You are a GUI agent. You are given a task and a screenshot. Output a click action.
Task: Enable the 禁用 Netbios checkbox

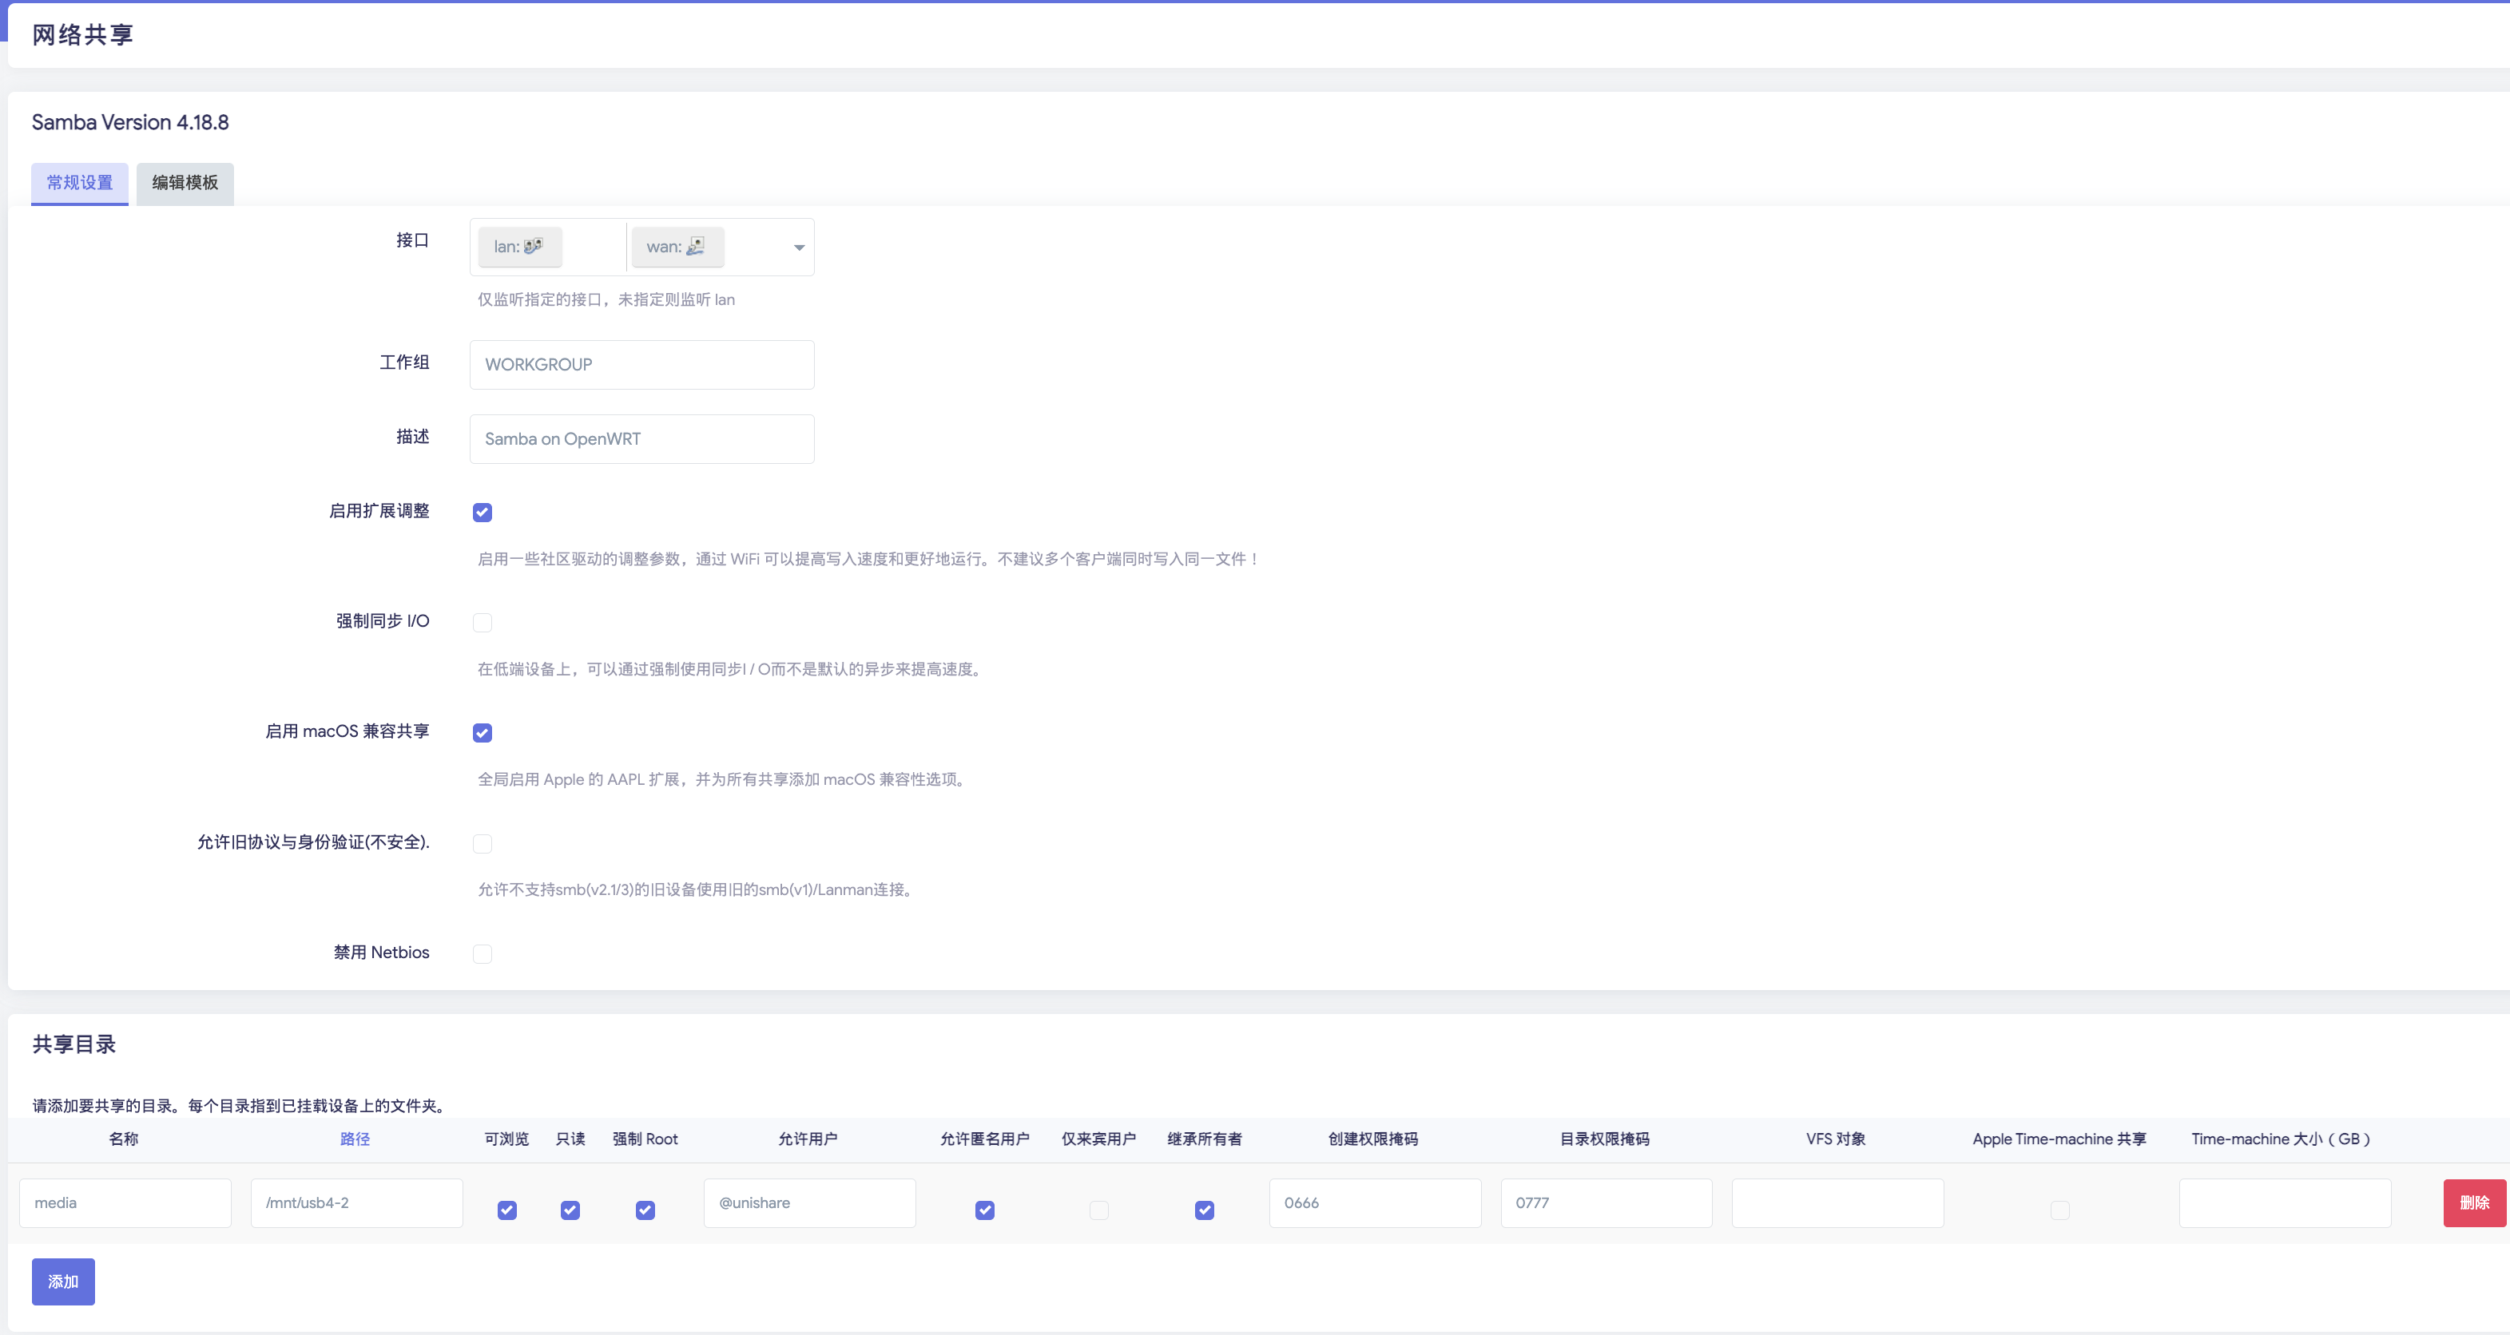[x=483, y=953]
